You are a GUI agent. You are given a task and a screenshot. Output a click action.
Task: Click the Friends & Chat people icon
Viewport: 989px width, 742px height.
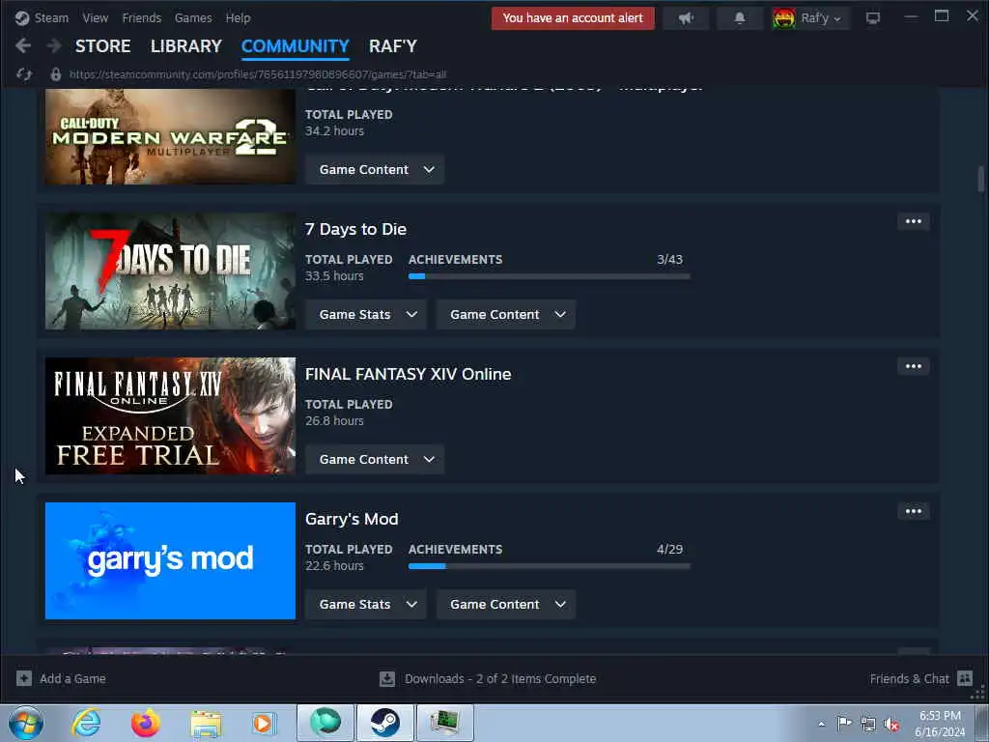965,678
